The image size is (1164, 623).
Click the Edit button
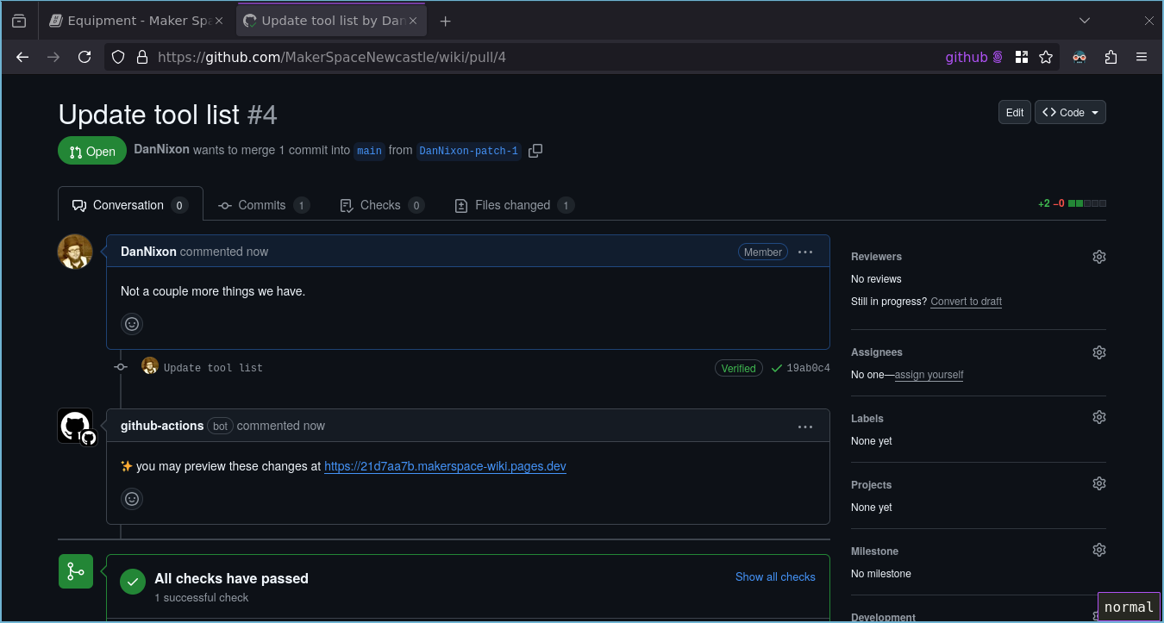point(1014,111)
